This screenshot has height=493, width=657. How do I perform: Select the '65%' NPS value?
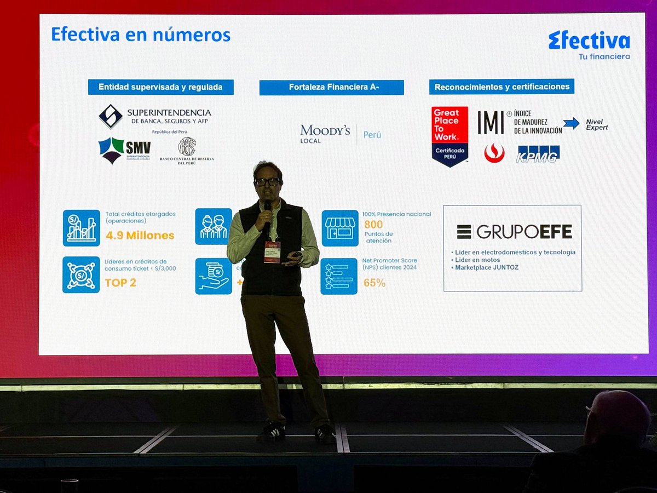(x=374, y=283)
